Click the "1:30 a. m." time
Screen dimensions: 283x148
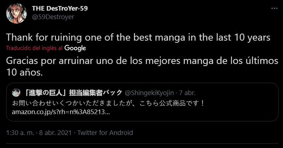pos(19,133)
